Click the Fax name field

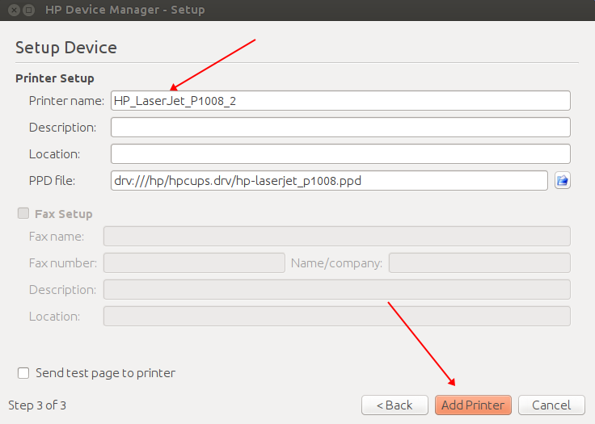point(336,237)
